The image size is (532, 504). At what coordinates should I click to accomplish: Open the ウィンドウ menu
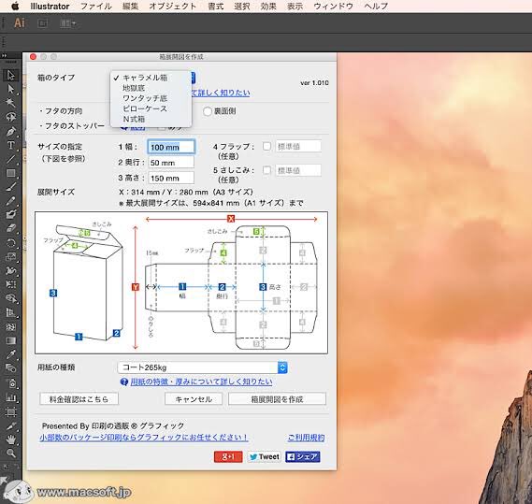point(333,7)
